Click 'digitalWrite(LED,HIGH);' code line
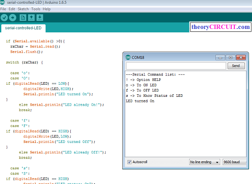 click(x=48, y=89)
